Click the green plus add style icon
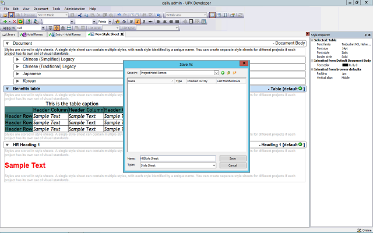The image size is (373, 233). [5, 21]
